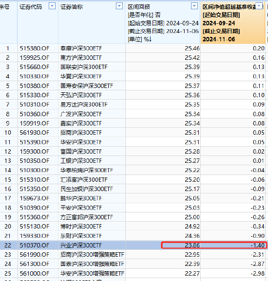This screenshot has width=268, height=281.
Task: Select code cell 510360.OF
Action: [34, 114]
